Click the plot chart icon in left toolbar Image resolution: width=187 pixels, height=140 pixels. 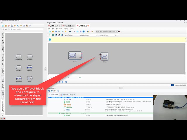27,26
